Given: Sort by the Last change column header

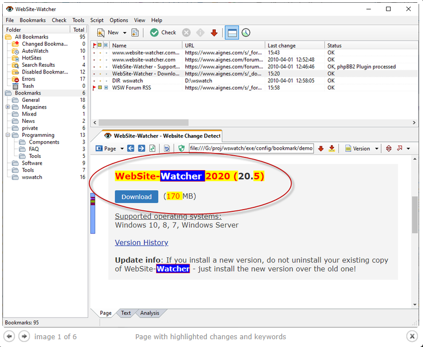Looking at the screenshot, I should pyautogui.click(x=295, y=46).
